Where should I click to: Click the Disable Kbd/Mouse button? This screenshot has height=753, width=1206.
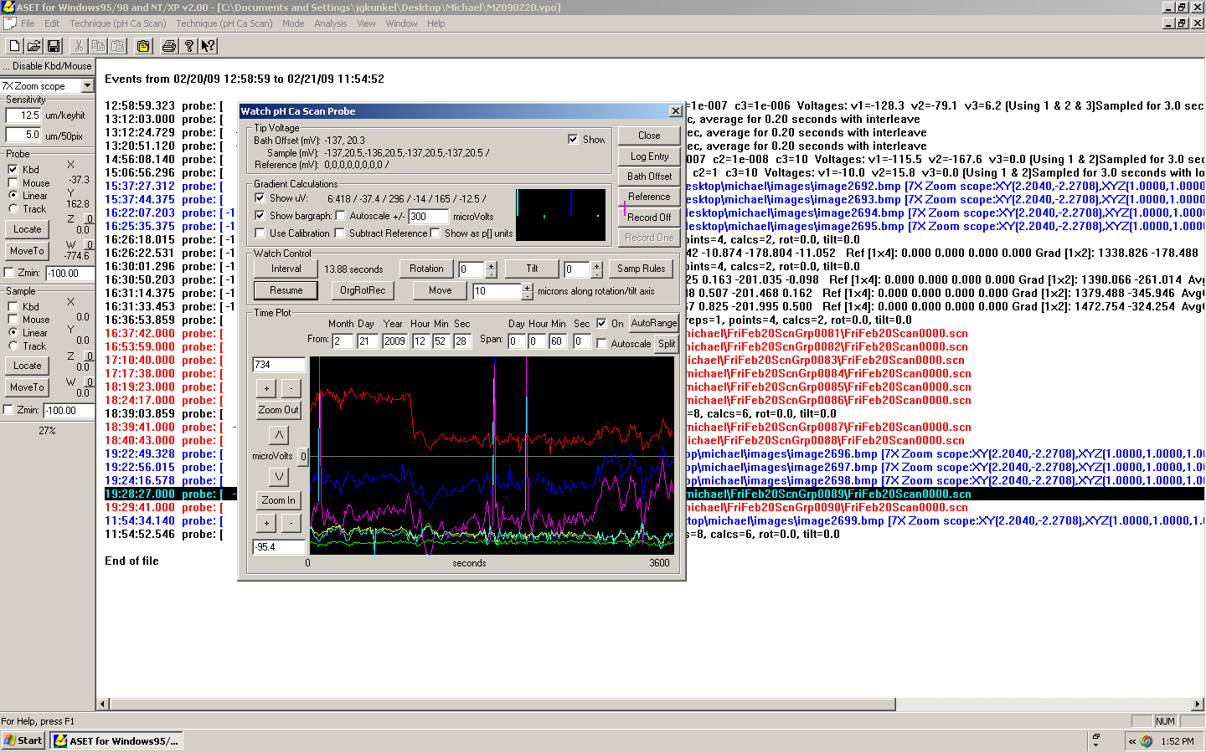click(48, 66)
